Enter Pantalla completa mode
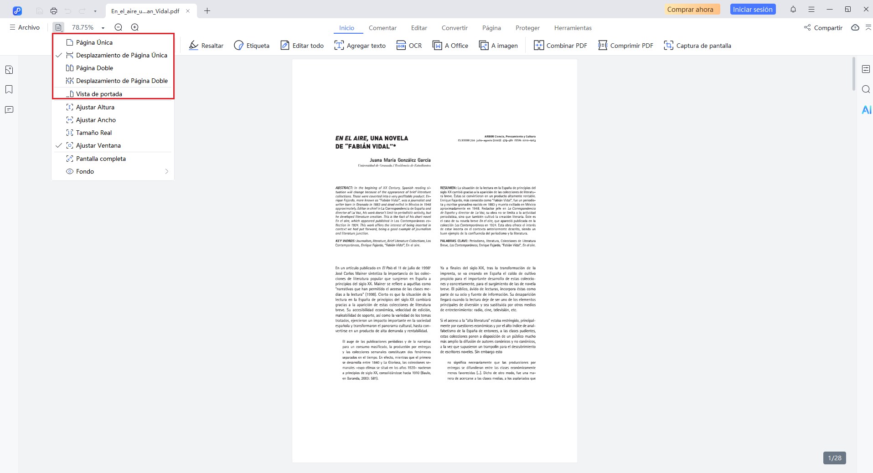Screen dimensions: 873x473 (113, 159)
